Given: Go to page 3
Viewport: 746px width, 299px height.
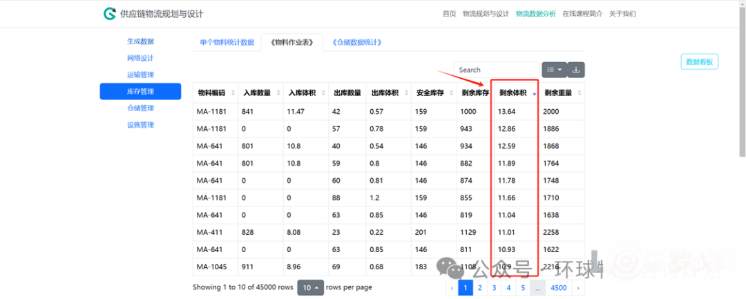Looking at the screenshot, I should click(495, 287).
